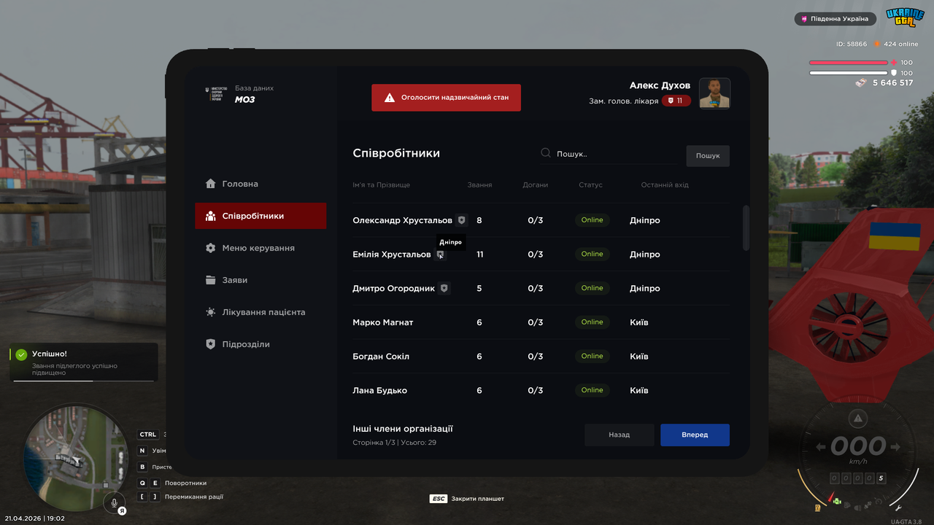Click rank value 5 for Дмитро Огородник
The height and width of the screenshot is (525, 934).
(x=479, y=288)
